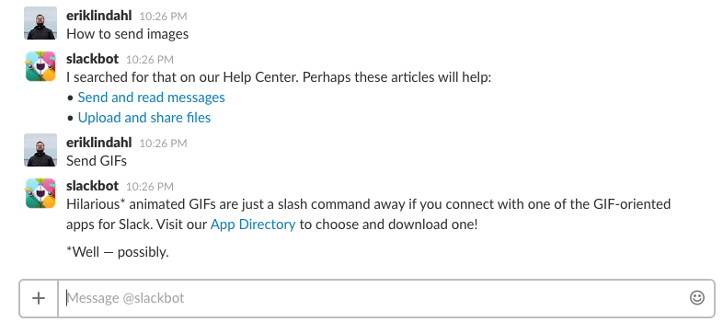Focus the 'Message @slackbot' input field
The image size is (723, 334).
(373, 298)
